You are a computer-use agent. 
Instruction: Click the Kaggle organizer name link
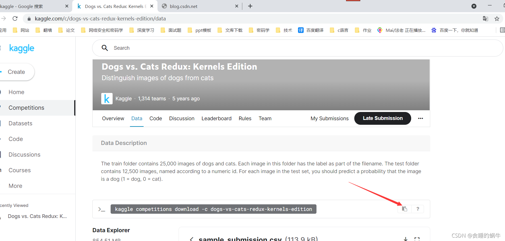click(123, 99)
